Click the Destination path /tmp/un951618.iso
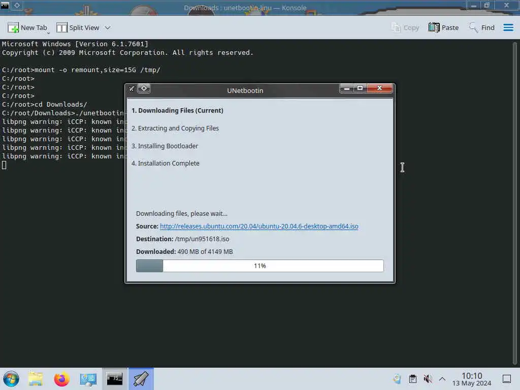This screenshot has width=520, height=390. pos(202,239)
